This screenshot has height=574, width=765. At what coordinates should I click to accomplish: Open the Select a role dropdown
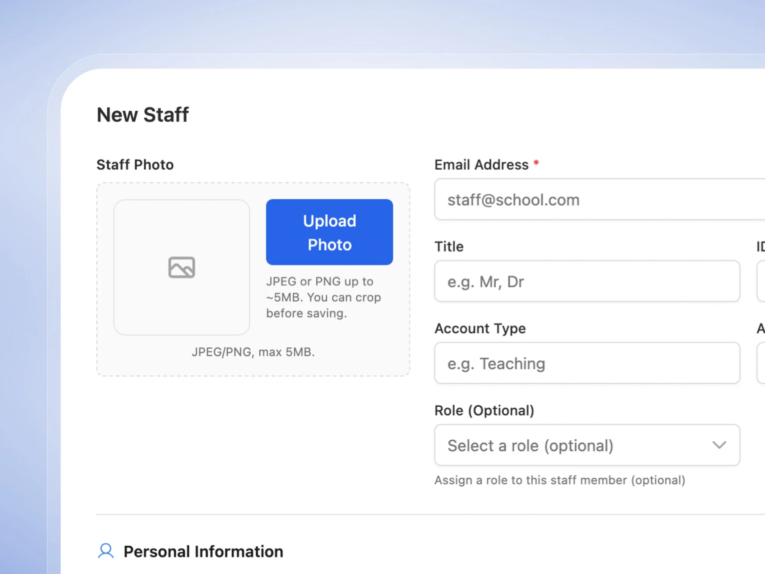pos(587,445)
